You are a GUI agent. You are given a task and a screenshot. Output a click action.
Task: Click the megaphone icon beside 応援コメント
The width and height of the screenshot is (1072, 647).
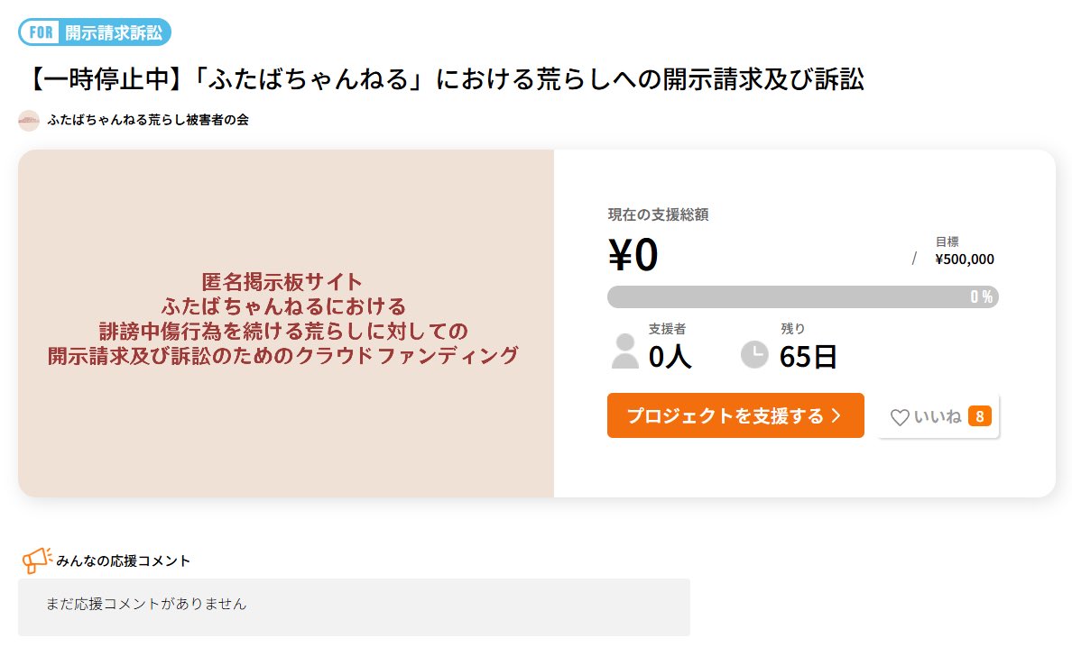pyautogui.click(x=36, y=560)
